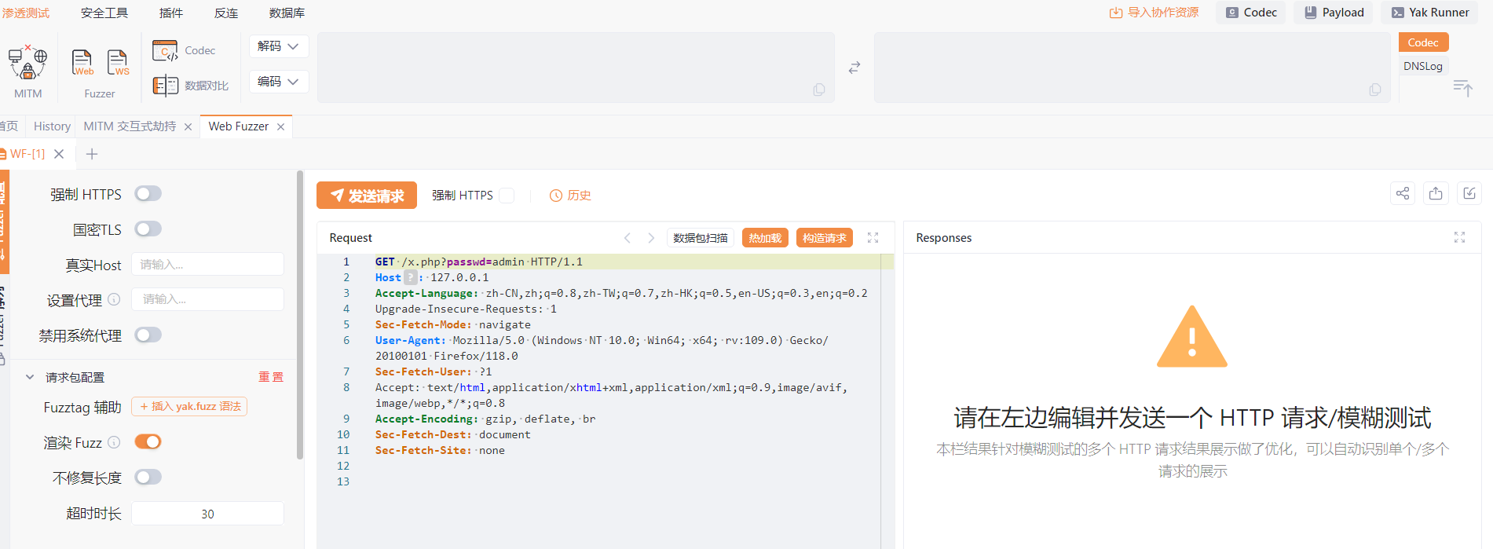Click the 超时时长 value field
Screen dimensions: 1493x549
[x=207, y=514]
